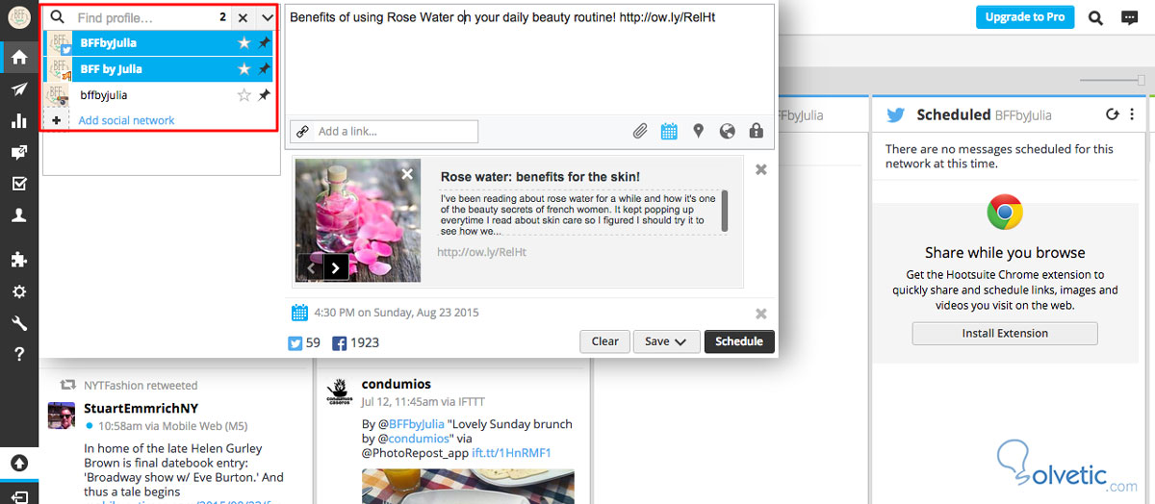1155x504 pixels.
Task: Open targeting options globe icon
Action: [728, 131]
